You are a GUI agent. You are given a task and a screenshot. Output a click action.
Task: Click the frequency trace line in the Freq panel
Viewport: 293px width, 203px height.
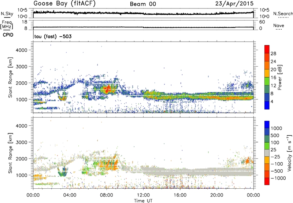(x=143, y=27)
